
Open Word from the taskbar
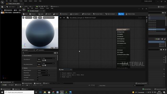57,92
